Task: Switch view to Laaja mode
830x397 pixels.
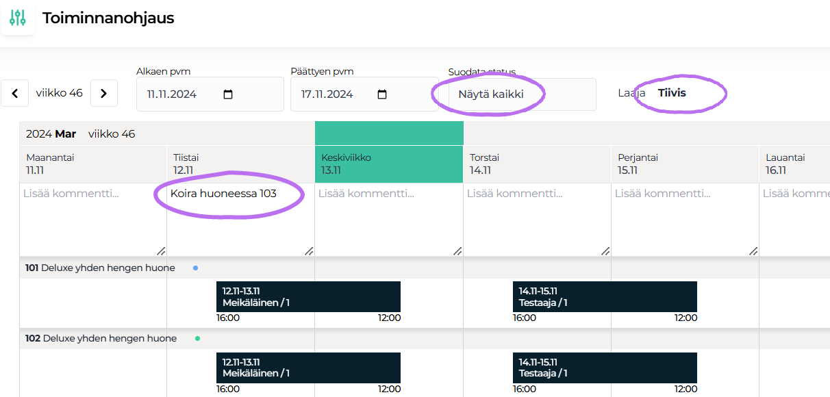Action: click(x=631, y=92)
